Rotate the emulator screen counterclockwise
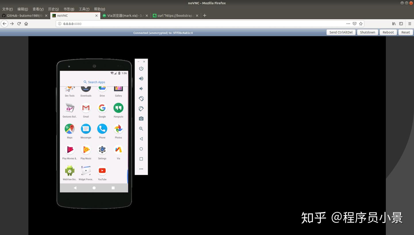This screenshot has width=414, height=235. point(141,99)
